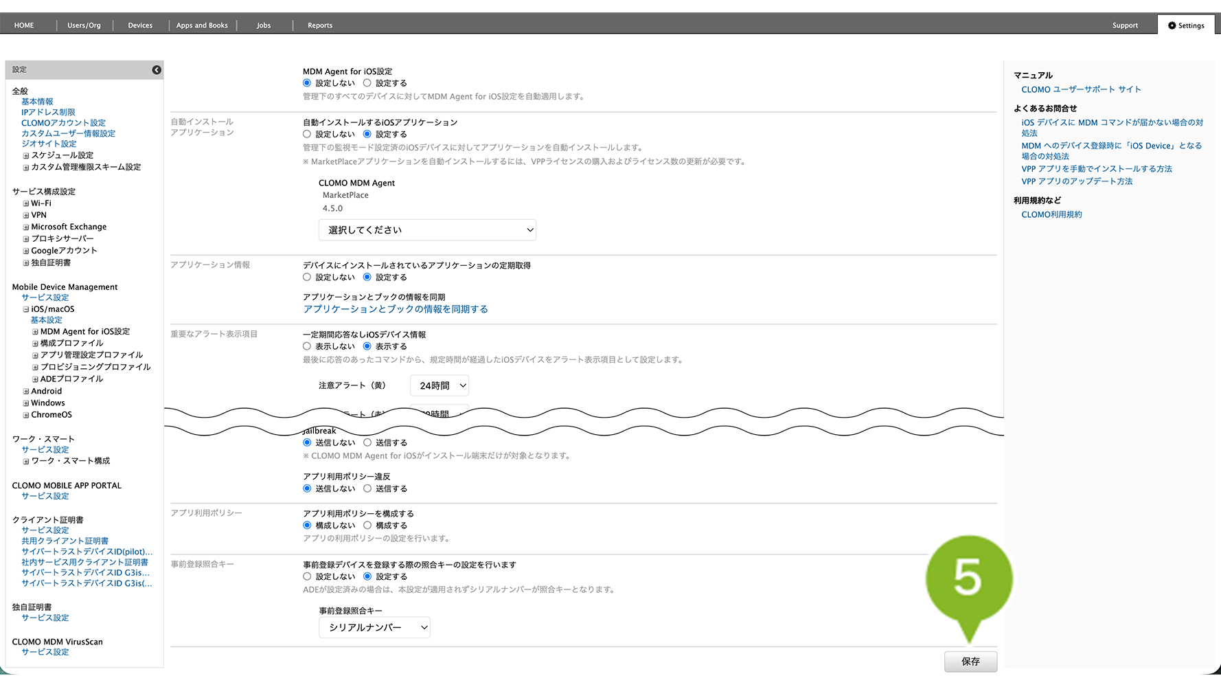Click the 保存 button
Screen dimensions: 1221x687
pyautogui.click(x=970, y=662)
